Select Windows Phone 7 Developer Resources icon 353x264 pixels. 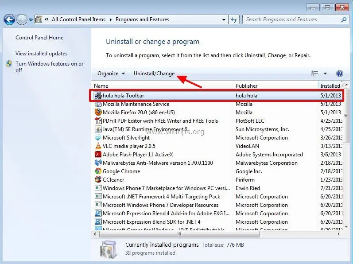point(98,205)
